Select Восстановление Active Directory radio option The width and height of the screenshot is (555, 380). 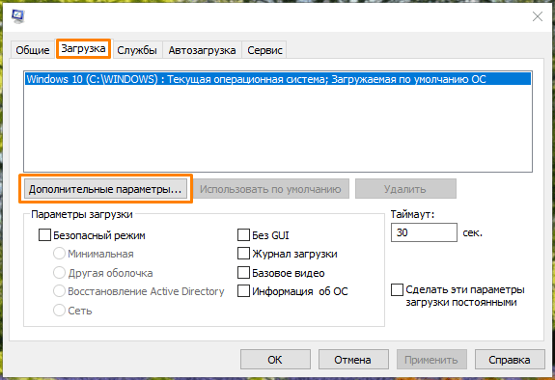[59, 291]
